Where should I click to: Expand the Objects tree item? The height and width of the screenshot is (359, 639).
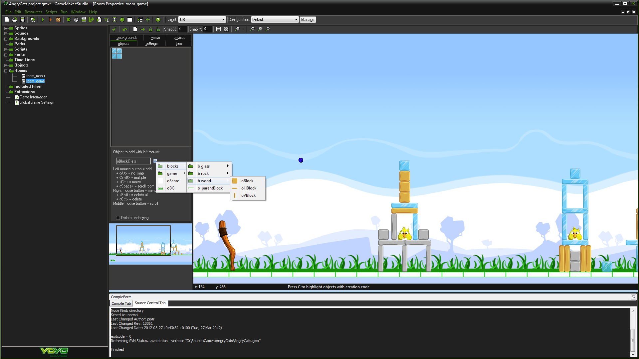(x=5, y=65)
